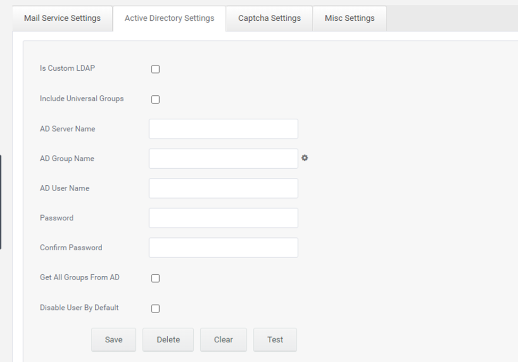This screenshot has height=362, width=518.
Task: Focus the AD Server Name field
Action: click(223, 129)
